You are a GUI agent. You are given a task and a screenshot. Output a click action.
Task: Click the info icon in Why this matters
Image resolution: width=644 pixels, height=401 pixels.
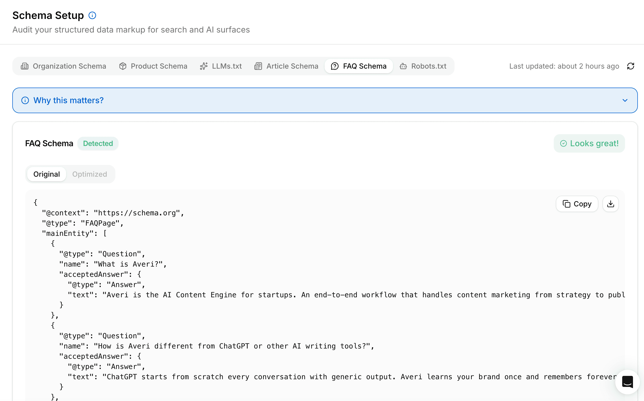pos(25,101)
